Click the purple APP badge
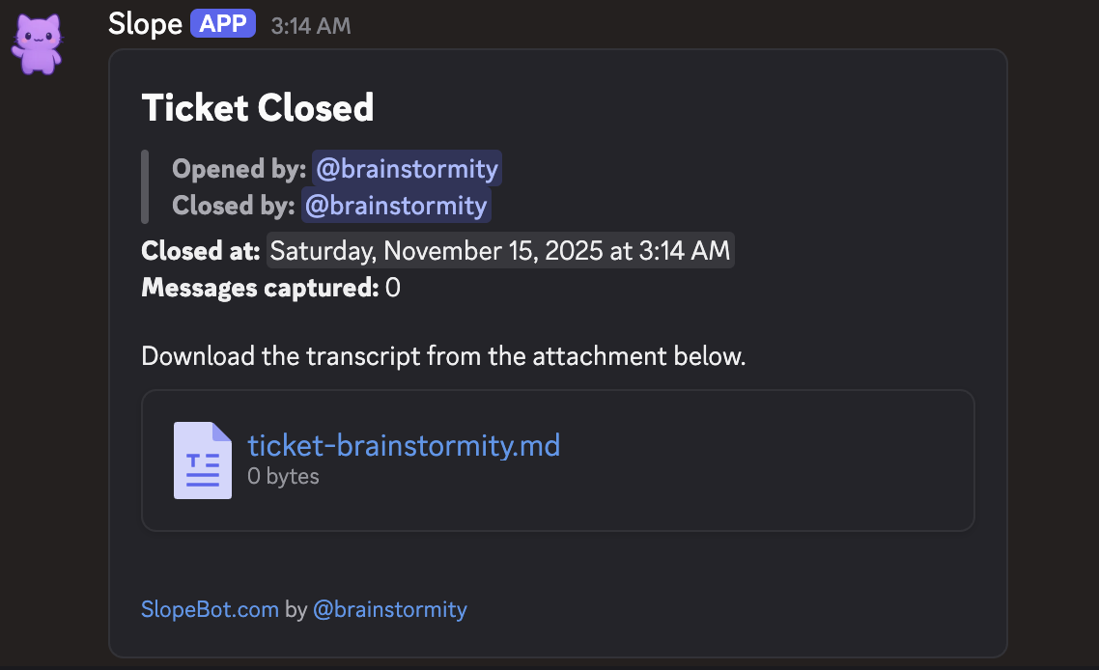This screenshot has width=1099, height=670. pos(223,23)
